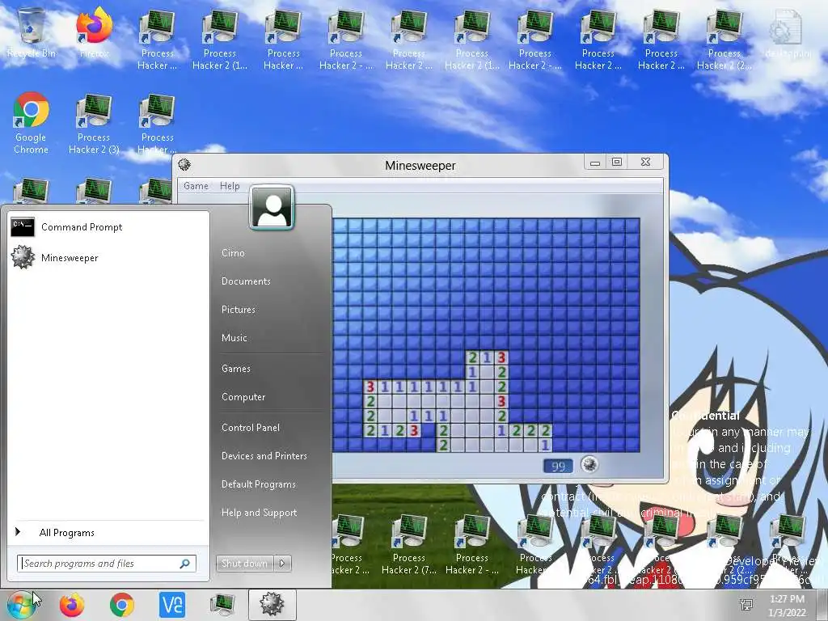Switch to Process Hacker on the taskbar
Viewport: 828px width, 621px height.
coord(222,605)
